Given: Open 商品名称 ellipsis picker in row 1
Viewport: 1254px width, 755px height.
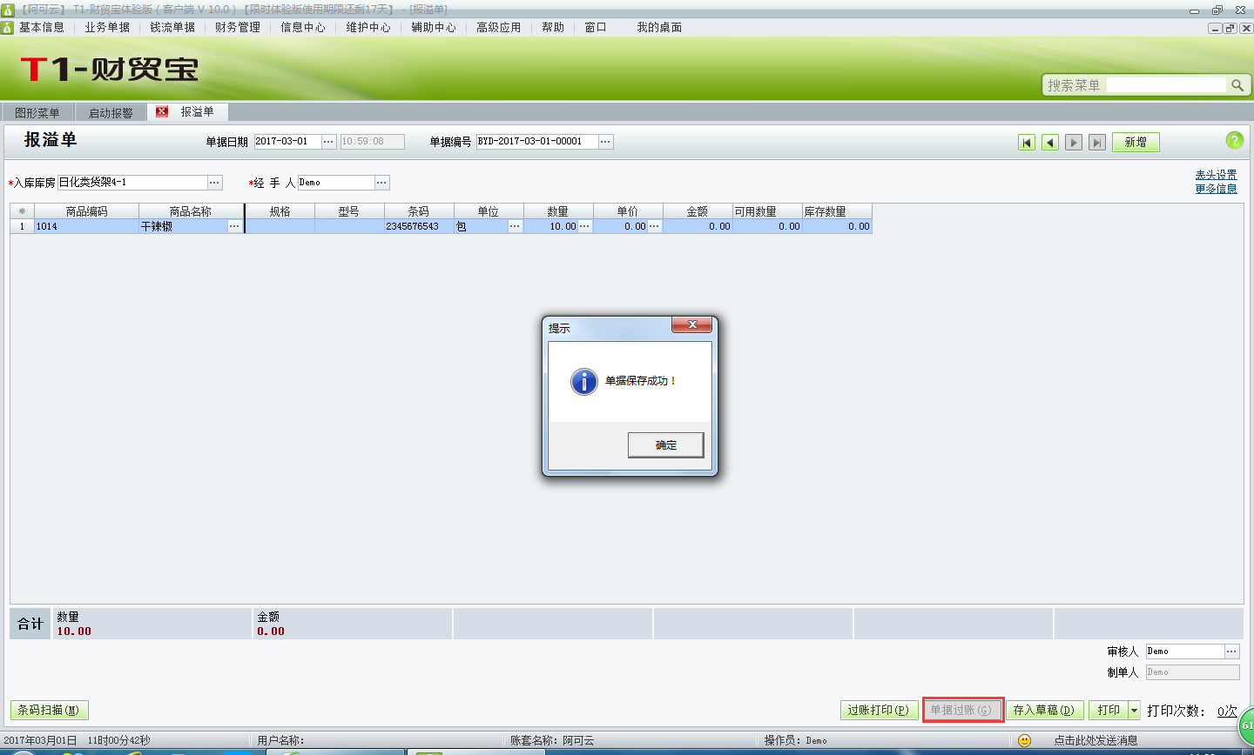Looking at the screenshot, I should tap(235, 226).
